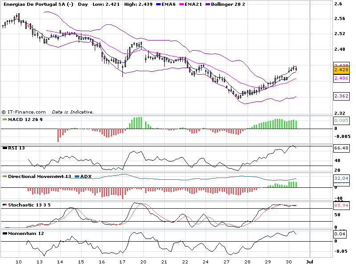356x267 pixels.
Task: Select date 16 on the time axis
Action: (x=102, y=262)
